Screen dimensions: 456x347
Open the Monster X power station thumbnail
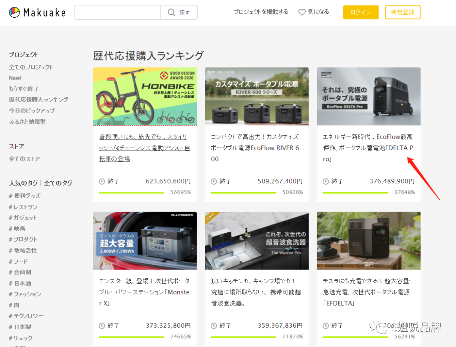click(145, 241)
